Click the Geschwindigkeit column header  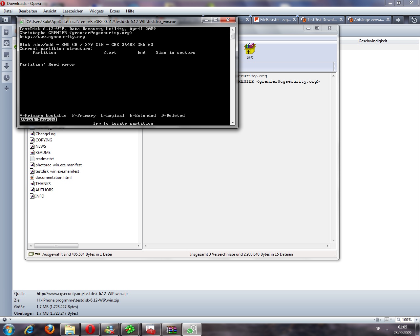tap(373, 41)
